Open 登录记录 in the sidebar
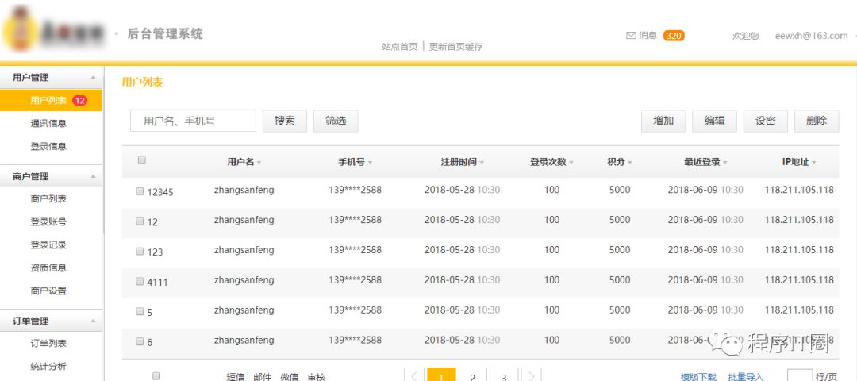Screen dimensions: 857x381 pyautogui.click(x=48, y=245)
